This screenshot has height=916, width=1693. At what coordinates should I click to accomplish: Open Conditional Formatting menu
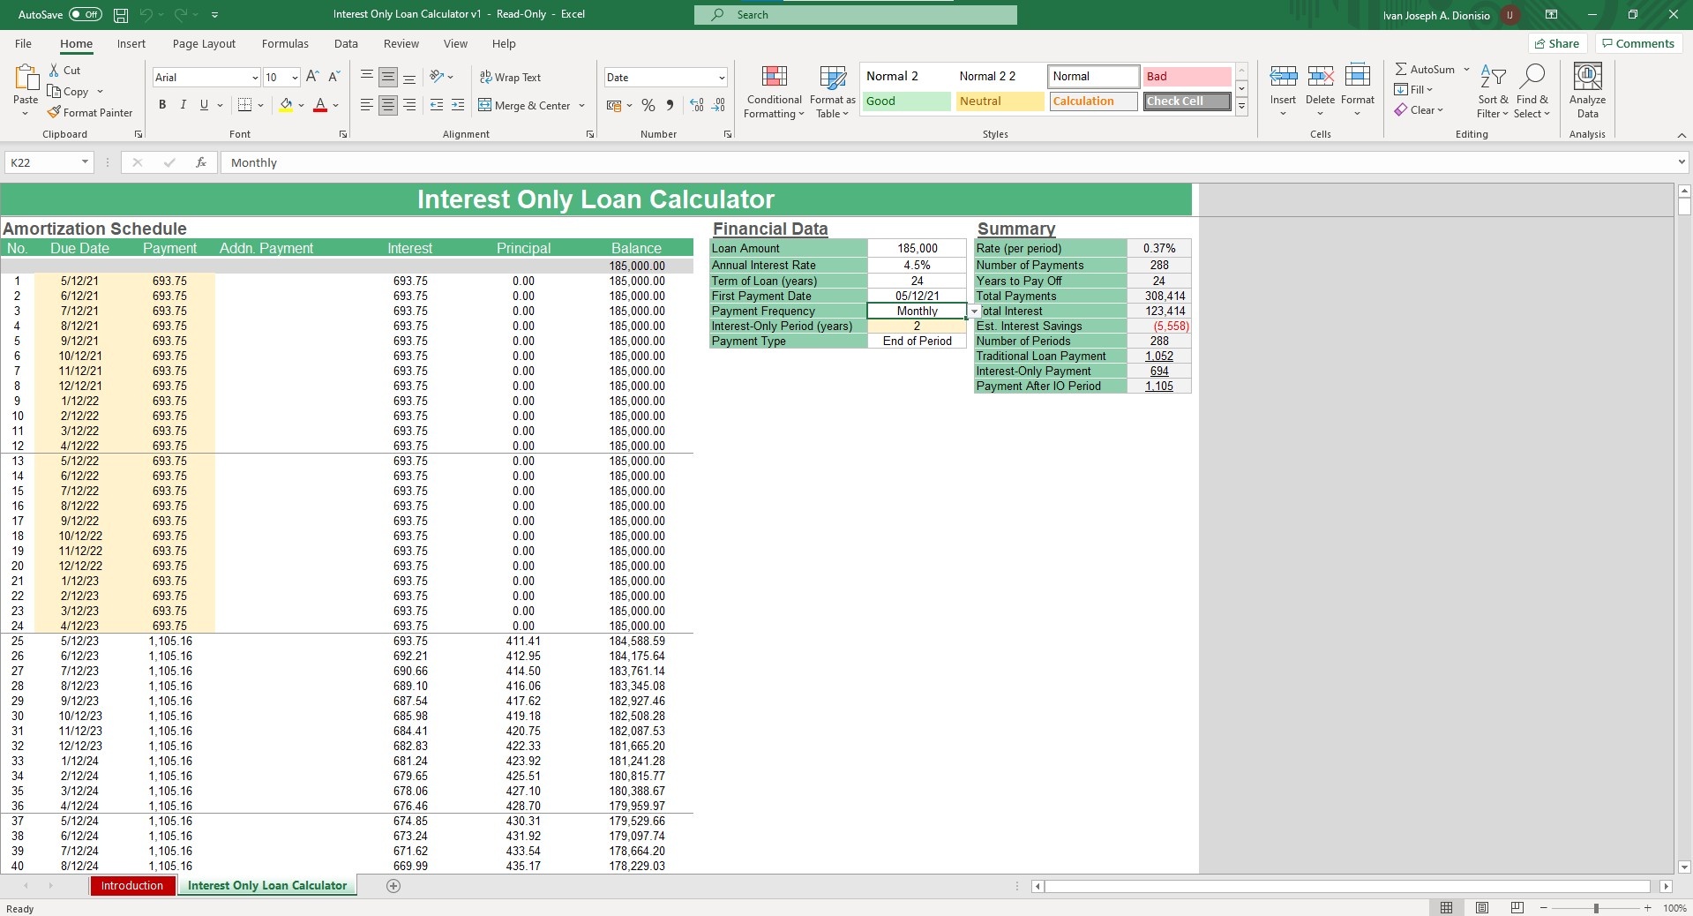(x=774, y=92)
